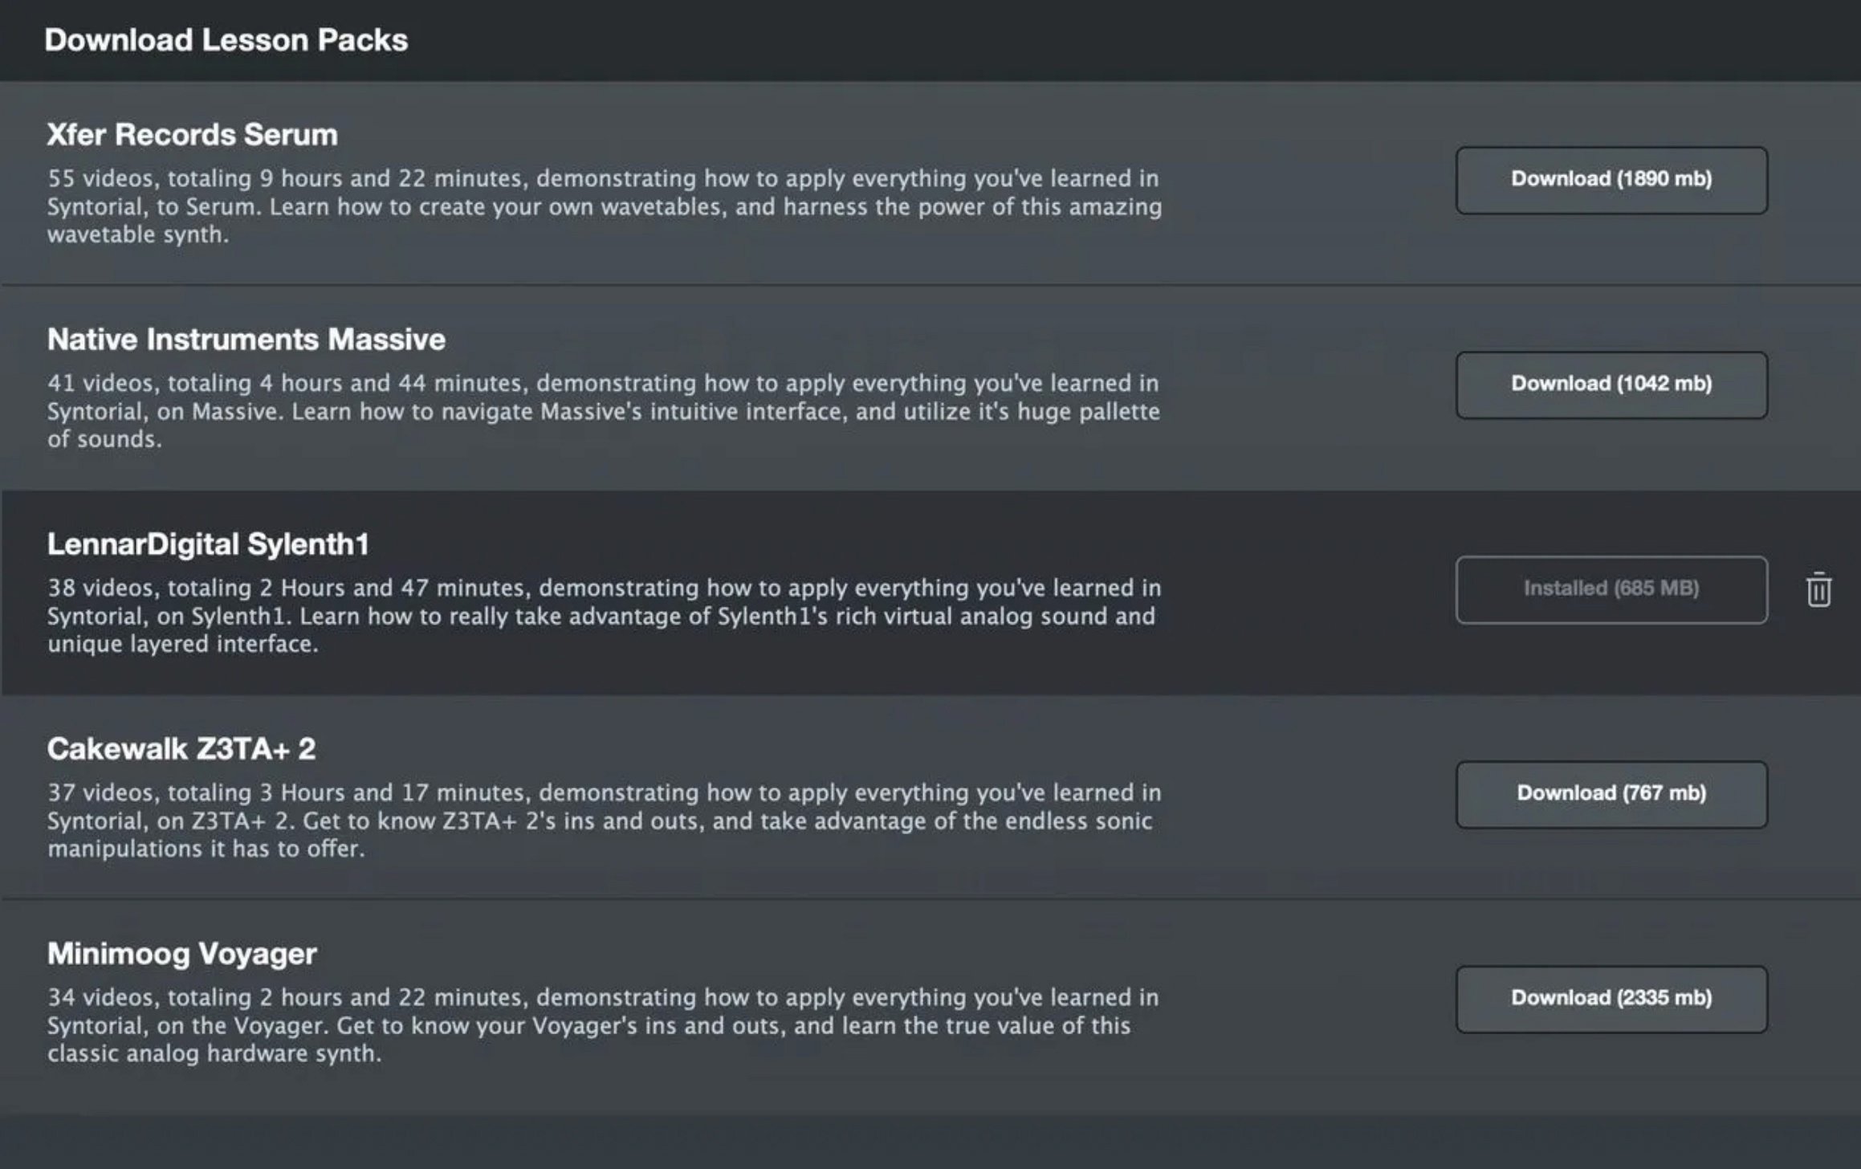
Task: Select the Xfer Records Serum title
Action: (x=192, y=134)
